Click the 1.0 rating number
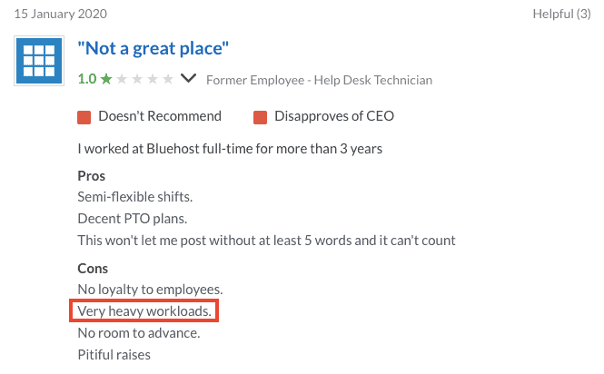The image size is (604, 374). (x=87, y=79)
